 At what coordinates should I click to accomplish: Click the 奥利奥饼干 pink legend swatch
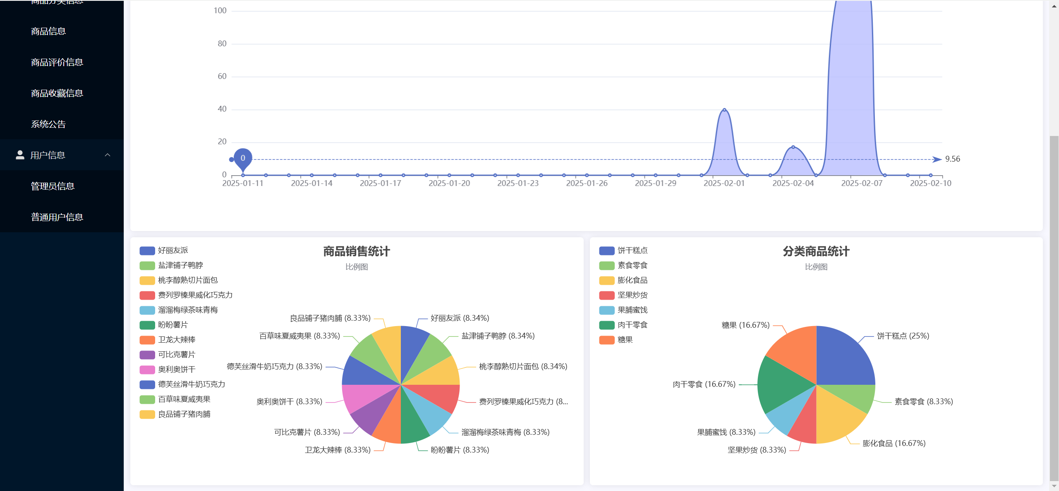click(147, 369)
